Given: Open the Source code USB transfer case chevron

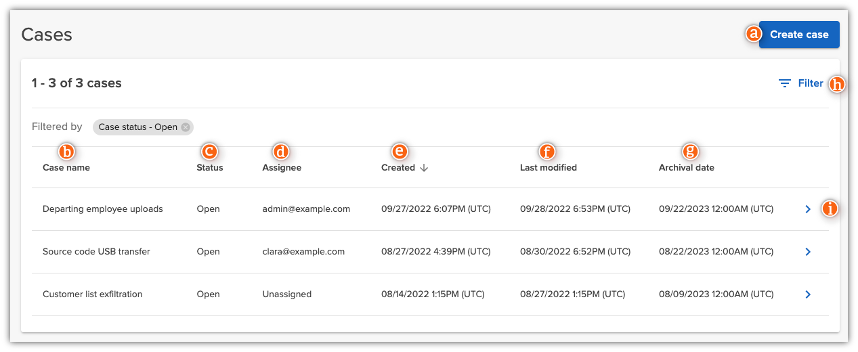Looking at the screenshot, I should (808, 252).
